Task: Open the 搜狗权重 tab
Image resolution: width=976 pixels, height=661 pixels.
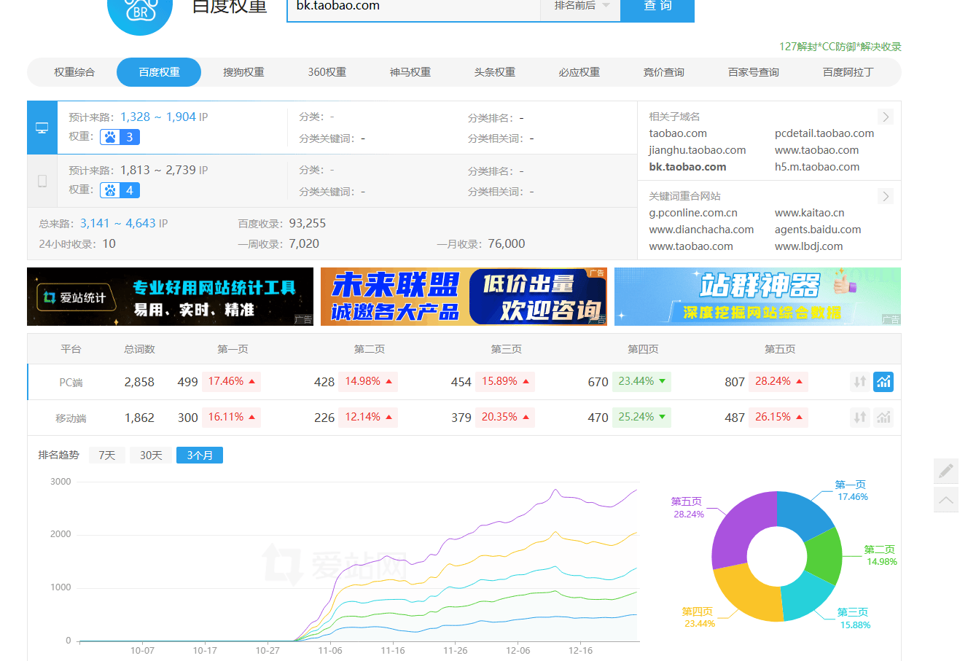Action: pos(243,72)
